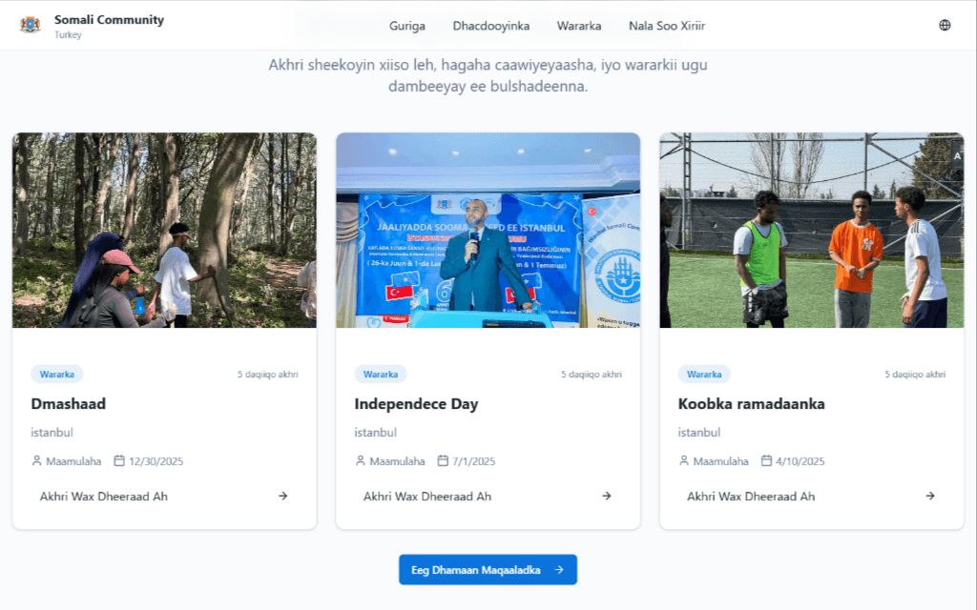Image resolution: width=977 pixels, height=610 pixels.
Task: Open the Dhacdooyinka menu item
Action: point(491,26)
